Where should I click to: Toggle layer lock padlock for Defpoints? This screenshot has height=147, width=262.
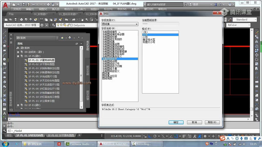(x=68, y=25)
